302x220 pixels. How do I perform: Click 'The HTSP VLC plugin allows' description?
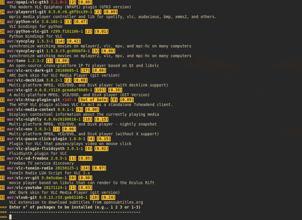click(91, 105)
